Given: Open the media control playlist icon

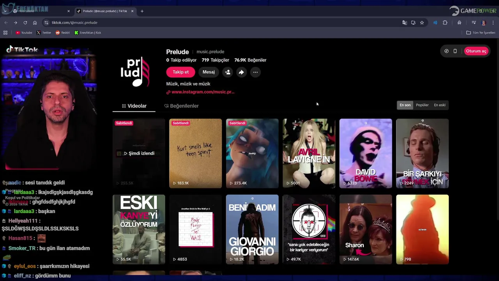Looking at the screenshot, I should click(x=474, y=23).
